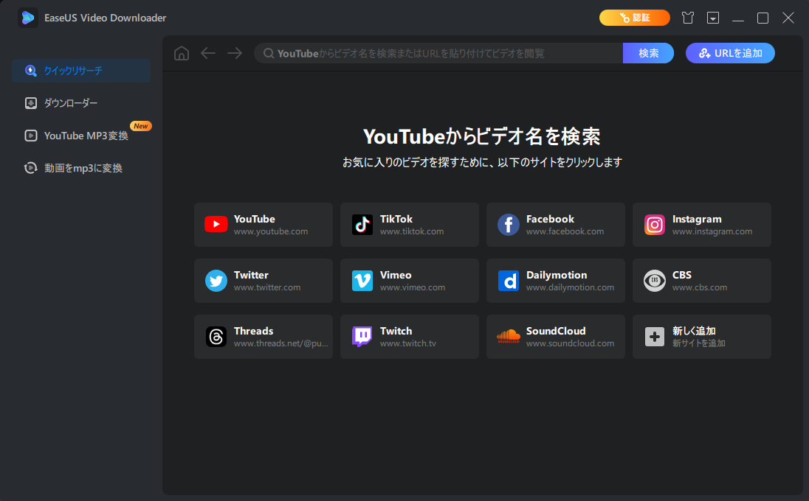The image size is (809, 501).
Task: Open the SoundCloud site tile
Action: pos(555,337)
